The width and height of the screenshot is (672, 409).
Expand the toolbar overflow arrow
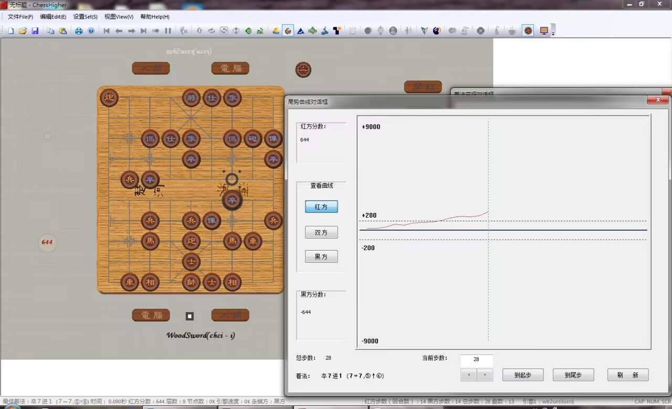[553, 33]
